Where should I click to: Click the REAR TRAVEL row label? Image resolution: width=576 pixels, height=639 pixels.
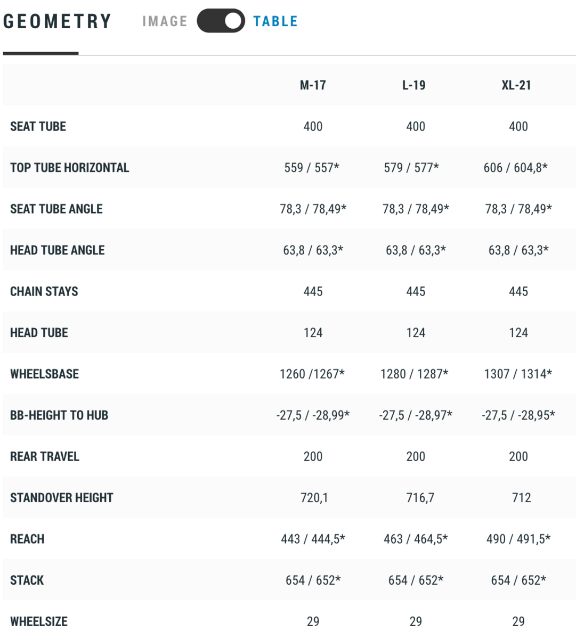tap(45, 456)
